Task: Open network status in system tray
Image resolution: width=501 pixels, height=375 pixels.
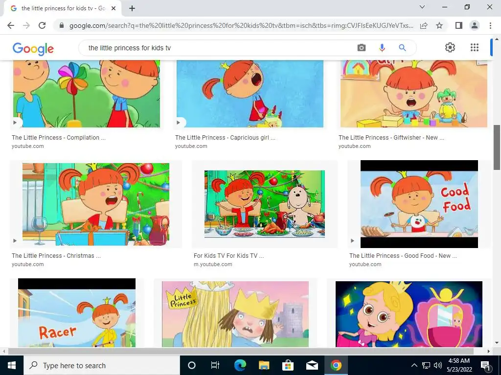Action: click(x=426, y=365)
